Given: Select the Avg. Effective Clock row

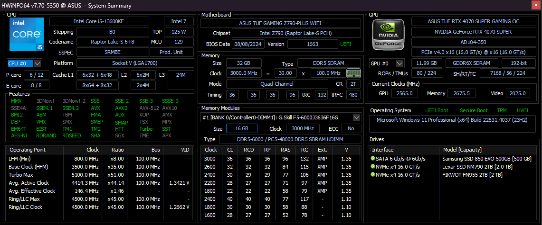Looking at the screenshot, I should click(100, 191).
